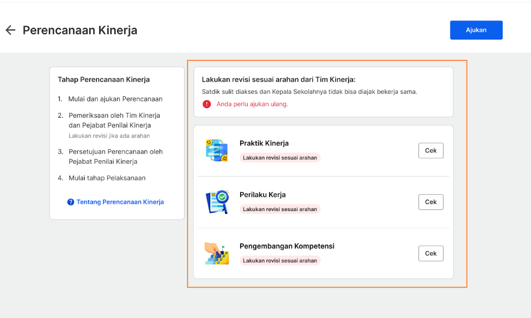Click revision badge under Pengembangan Kompetensi
531x318 pixels.
(280, 261)
